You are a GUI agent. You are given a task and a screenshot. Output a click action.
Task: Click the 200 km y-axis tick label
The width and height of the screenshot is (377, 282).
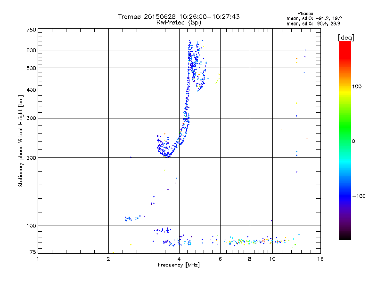pos(31,158)
